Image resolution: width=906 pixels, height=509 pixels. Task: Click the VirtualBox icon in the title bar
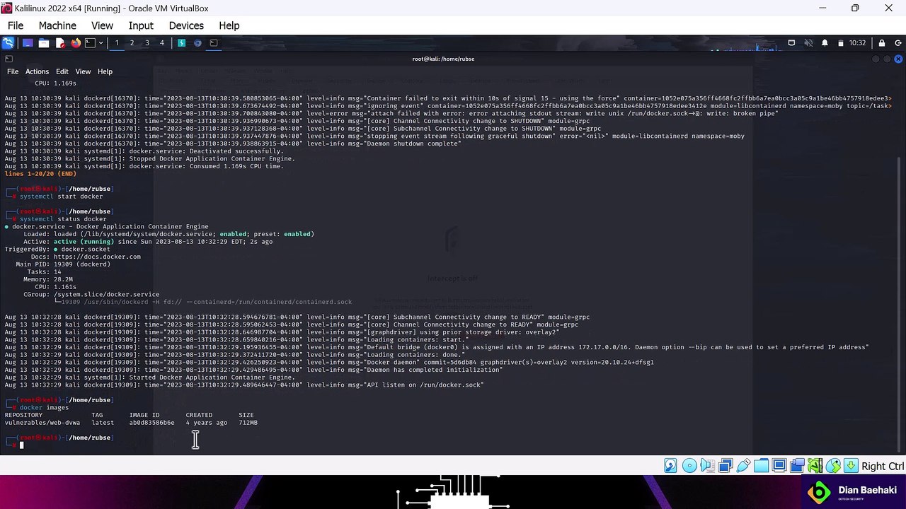[x=6, y=8]
